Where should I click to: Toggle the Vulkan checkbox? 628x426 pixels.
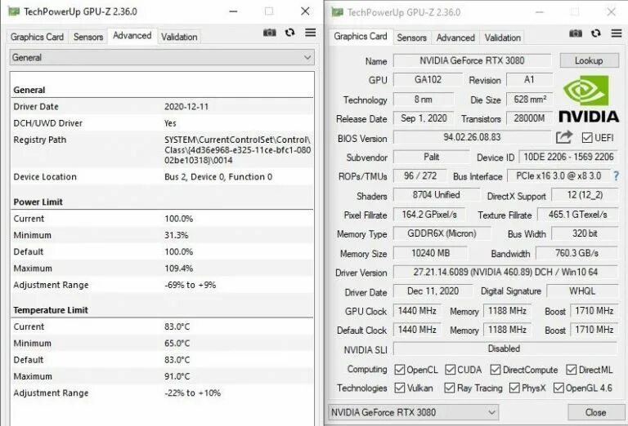coord(399,388)
